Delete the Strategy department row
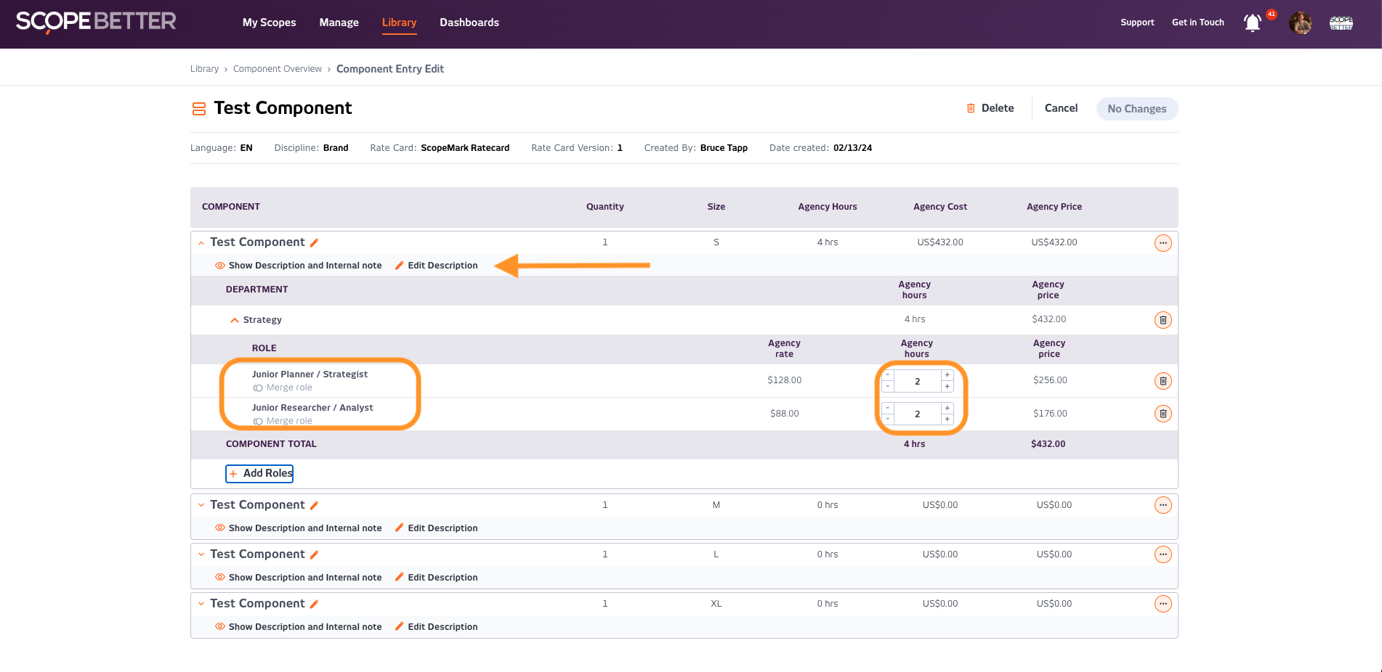 [1163, 320]
